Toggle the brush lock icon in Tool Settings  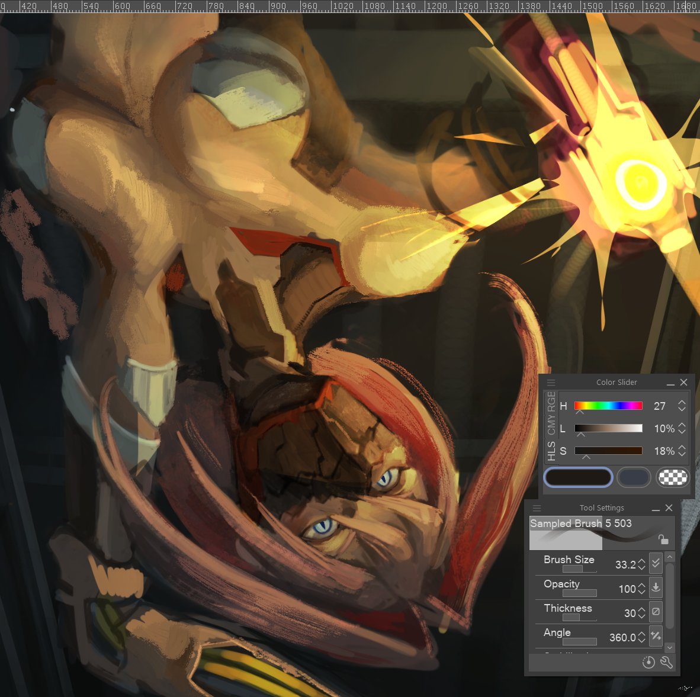663,539
